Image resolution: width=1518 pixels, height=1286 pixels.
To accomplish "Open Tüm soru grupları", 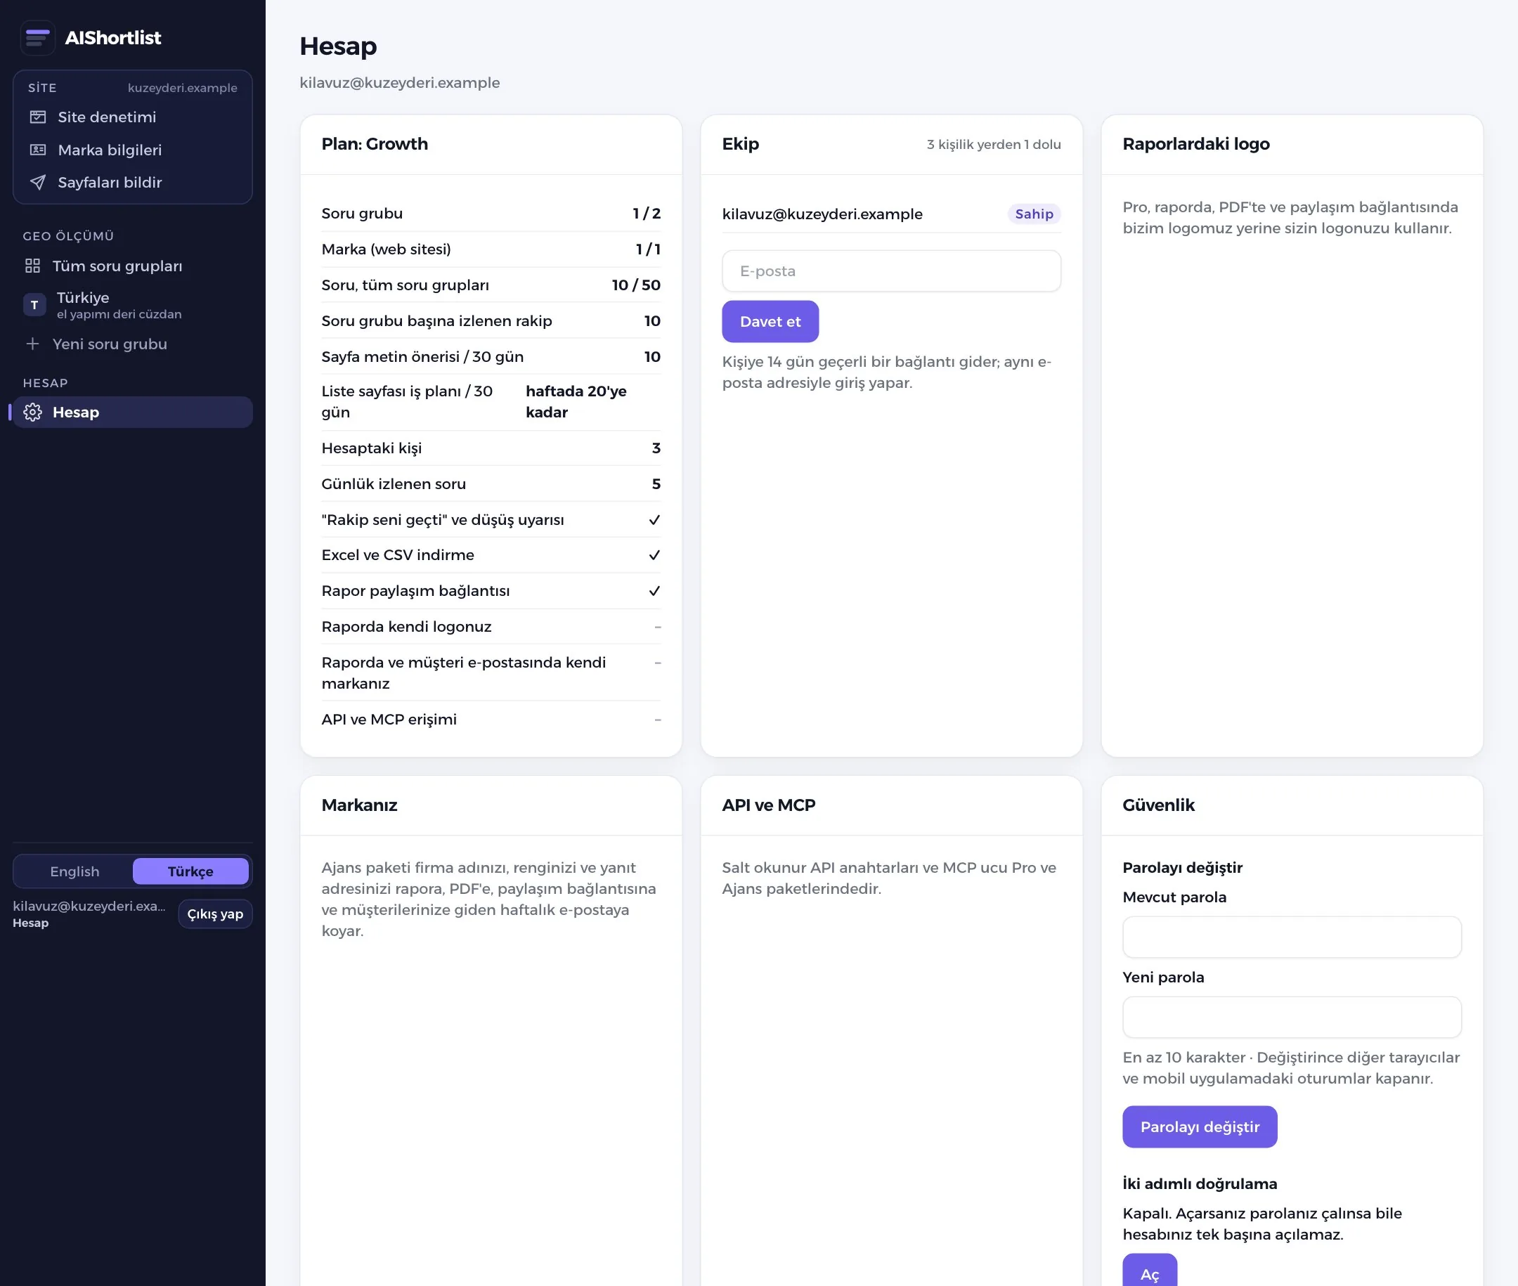I will (133, 266).
